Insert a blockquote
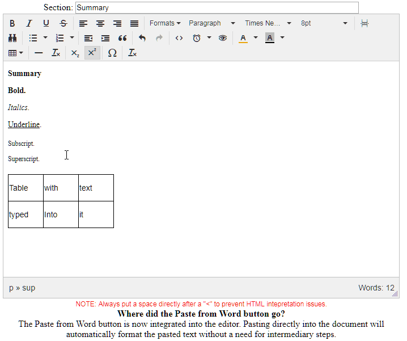This screenshot has height=341, width=407. coord(122,38)
